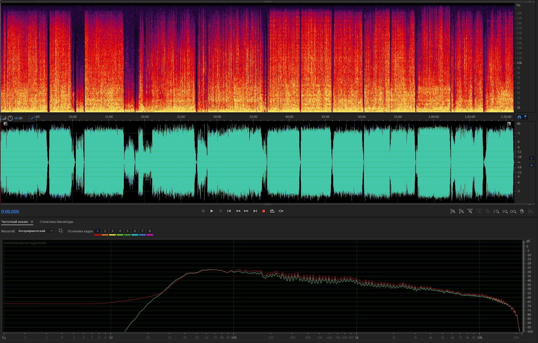The height and width of the screenshot is (343, 538).
Task: Click the fade-in handle on the waveform
Action: click(x=5, y=124)
